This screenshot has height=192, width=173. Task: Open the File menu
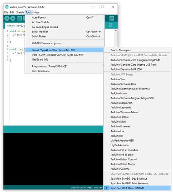click(6, 12)
